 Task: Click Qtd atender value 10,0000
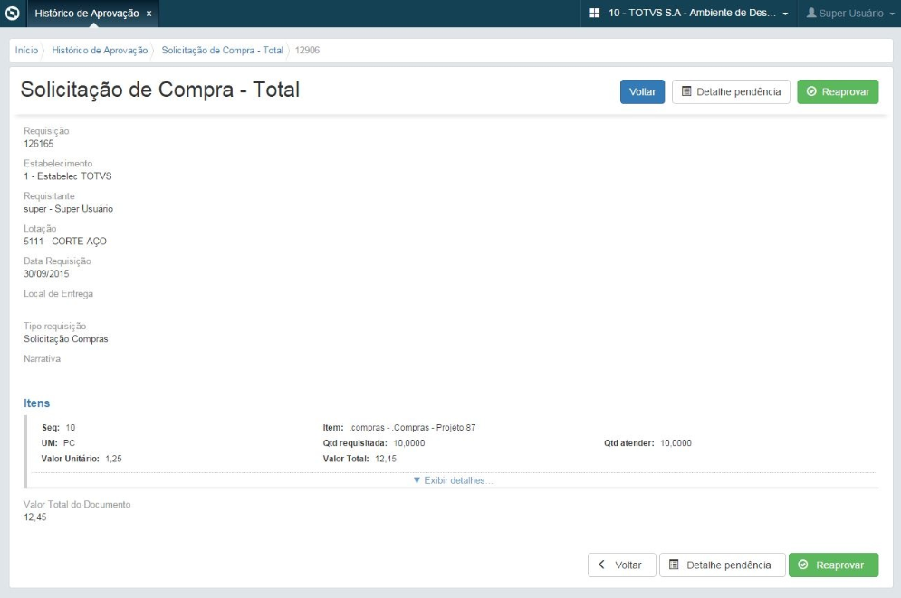coord(676,443)
